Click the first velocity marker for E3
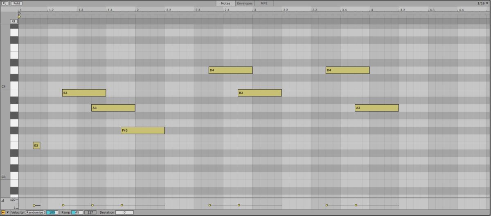 [34, 205]
